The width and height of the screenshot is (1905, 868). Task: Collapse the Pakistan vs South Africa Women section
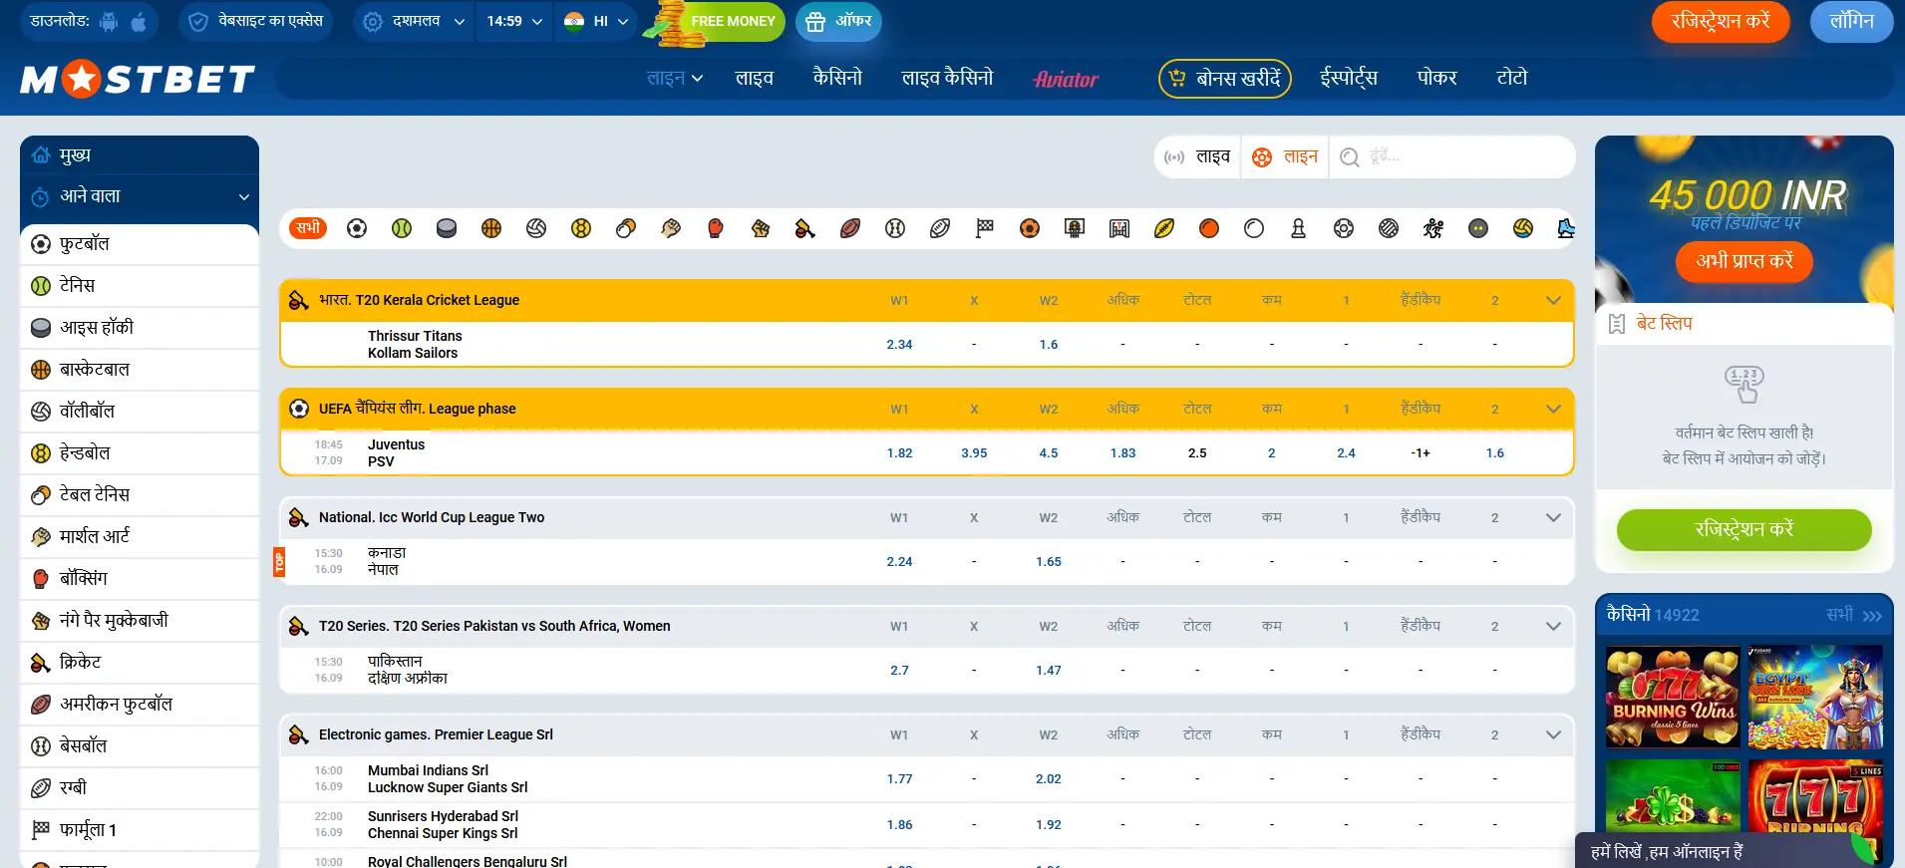pyautogui.click(x=1553, y=626)
